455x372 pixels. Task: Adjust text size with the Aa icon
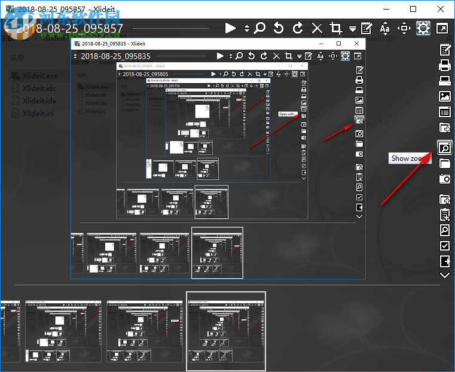pyautogui.click(x=385, y=28)
